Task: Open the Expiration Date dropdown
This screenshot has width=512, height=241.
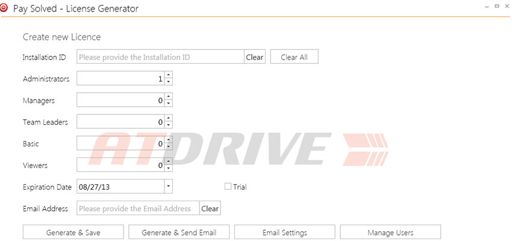Action: point(168,186)
